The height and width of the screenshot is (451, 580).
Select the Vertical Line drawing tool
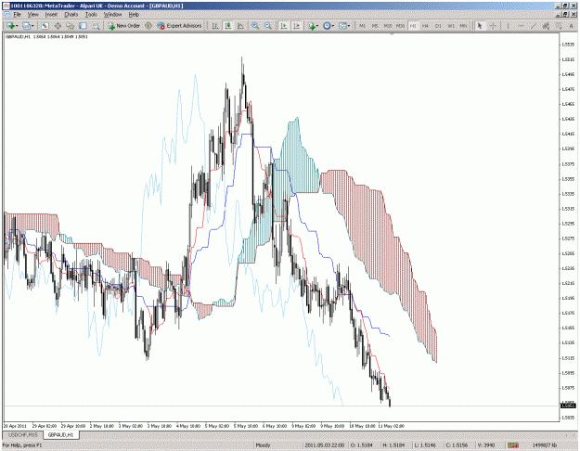(x=508, y=26)
